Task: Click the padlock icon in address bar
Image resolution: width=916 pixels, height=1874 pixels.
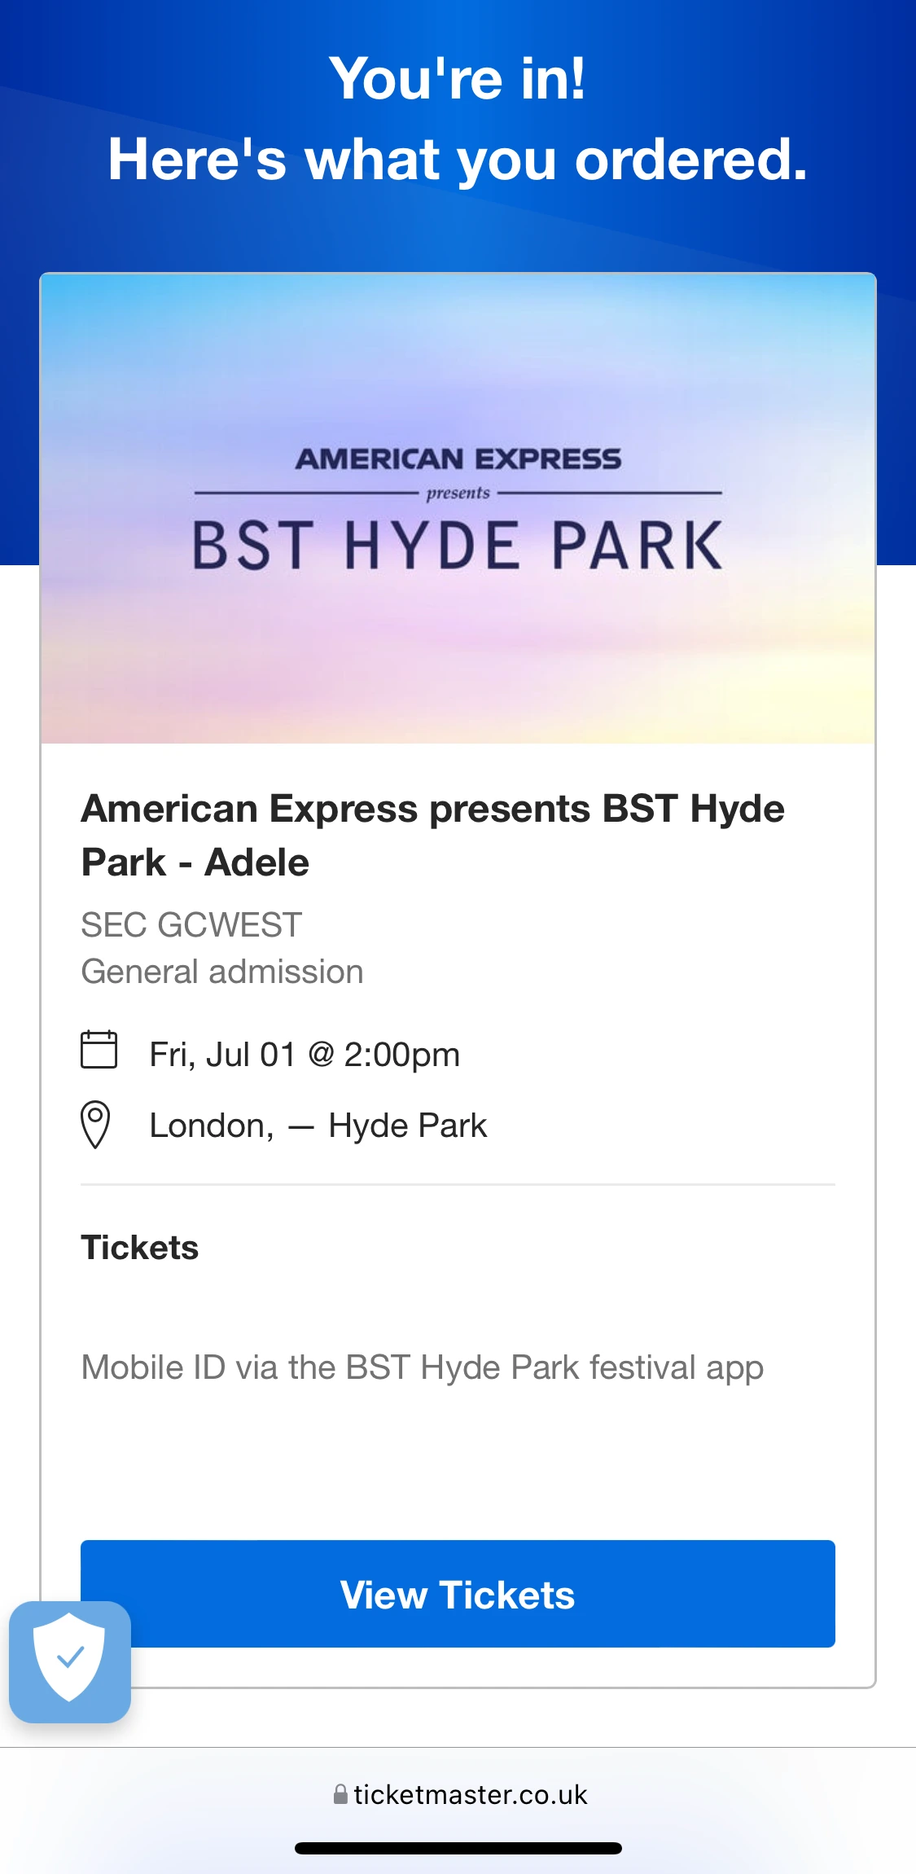Action: pos(340,1794)
